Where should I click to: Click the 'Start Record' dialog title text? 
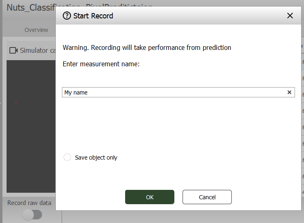coord(93,16)
